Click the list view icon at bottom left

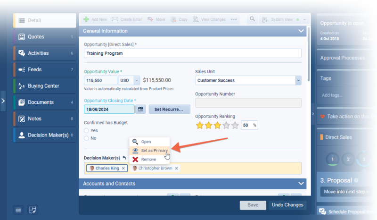click(18, 210)
